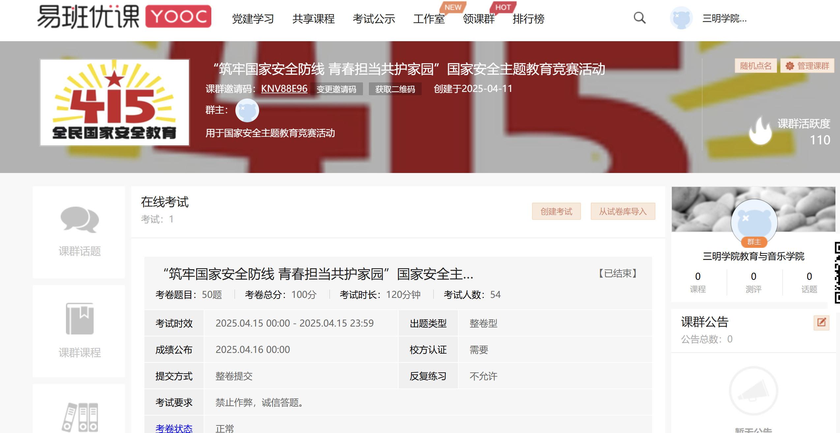
Task: Click the 415 course group thumbnail
Action: coord(114,102)
